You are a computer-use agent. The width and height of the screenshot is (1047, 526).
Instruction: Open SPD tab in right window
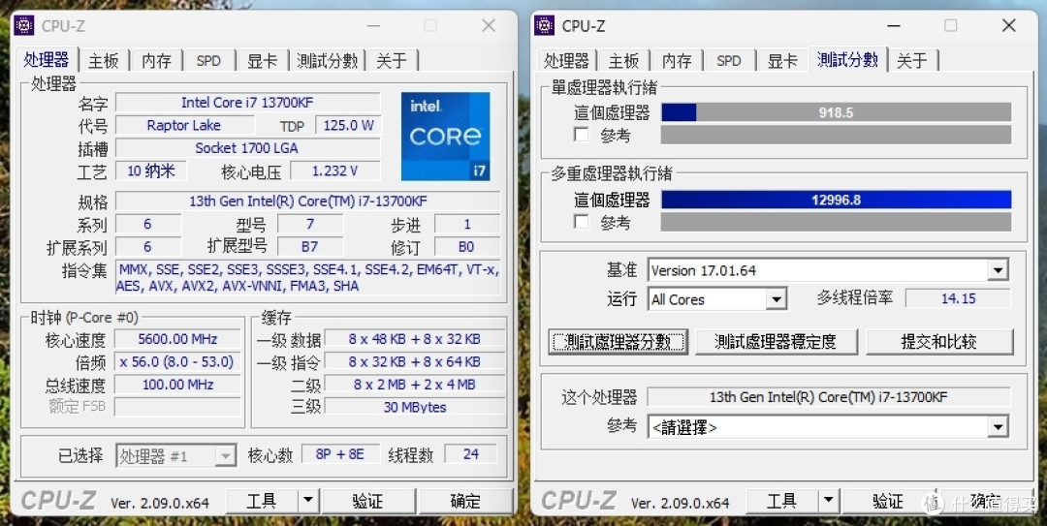coord(729,61)
